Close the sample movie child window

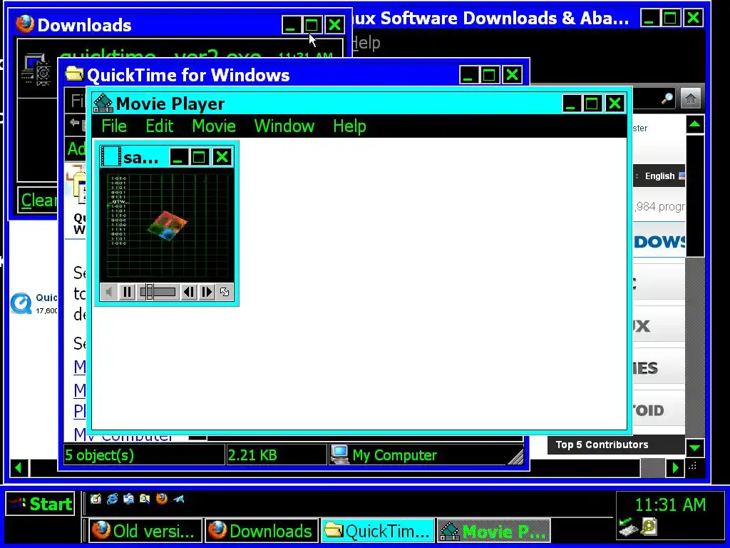click(x=222, y=156)
